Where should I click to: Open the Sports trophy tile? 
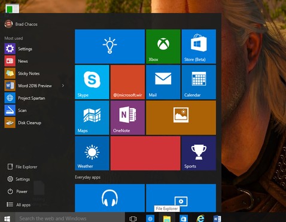click(199, 153)
